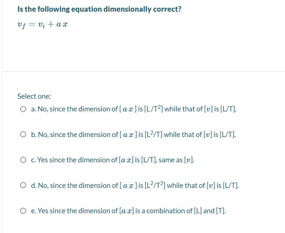Viewport: 285px width, 233px height.
Task: Click the [L²/T²] dimension in option d
Action: point(155,185)
